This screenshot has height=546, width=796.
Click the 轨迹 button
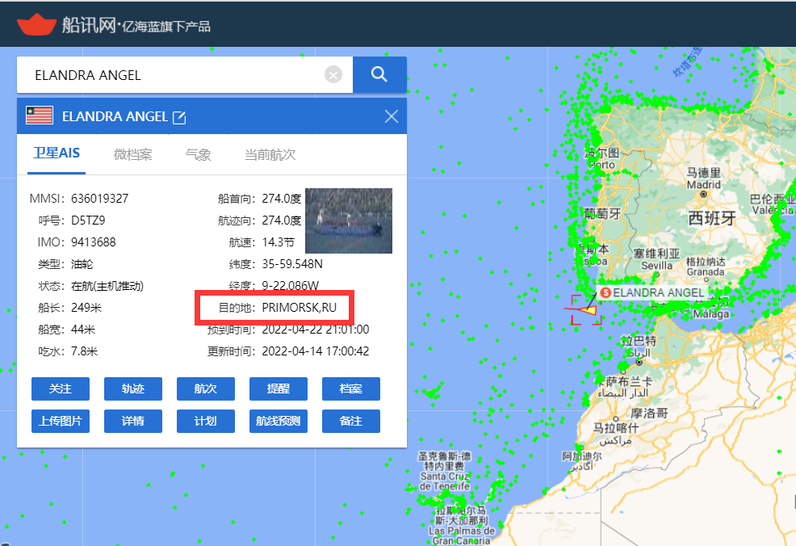(x=133, y=388)
